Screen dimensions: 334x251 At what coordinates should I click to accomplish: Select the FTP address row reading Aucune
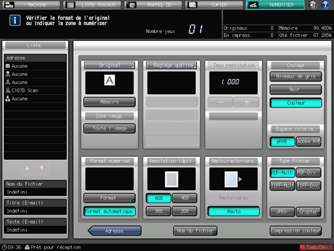(x=36, y=82)
